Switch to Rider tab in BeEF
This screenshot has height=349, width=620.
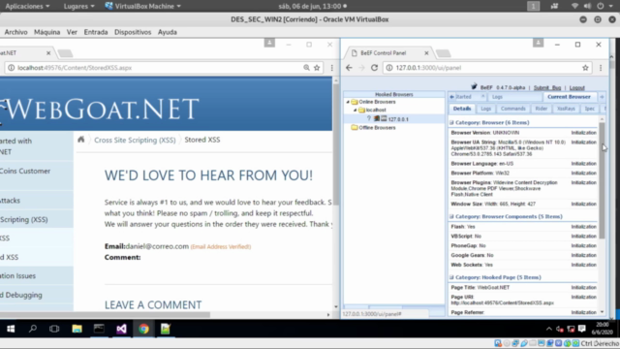click(541, 109)
